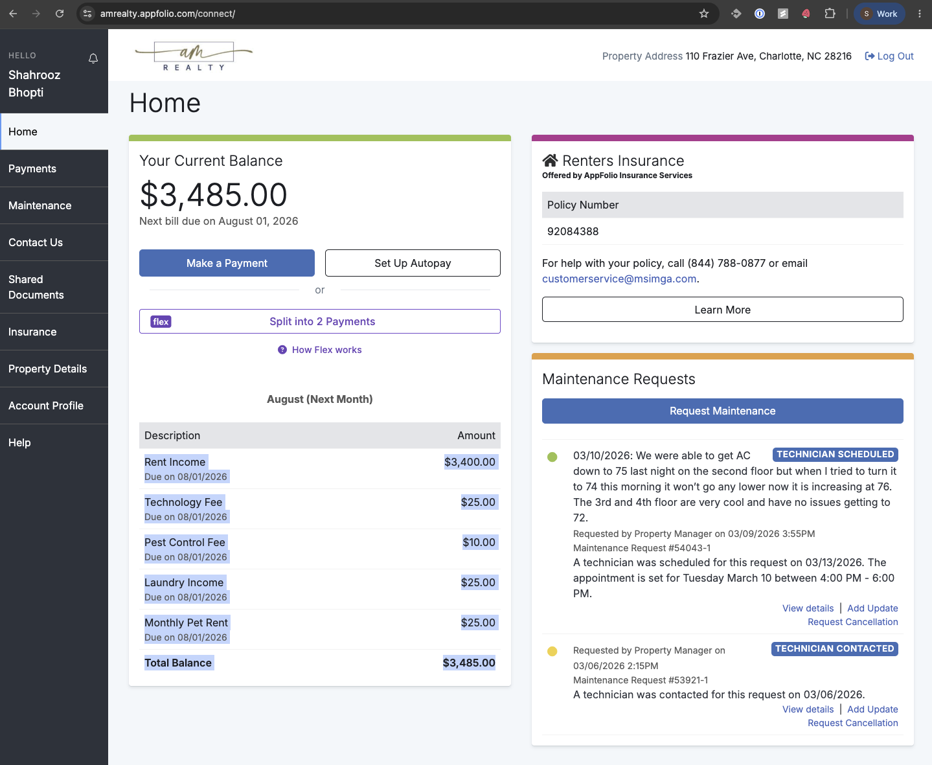
Task: Click the customerservice@msimga.com email link
Action: point(619,279)
